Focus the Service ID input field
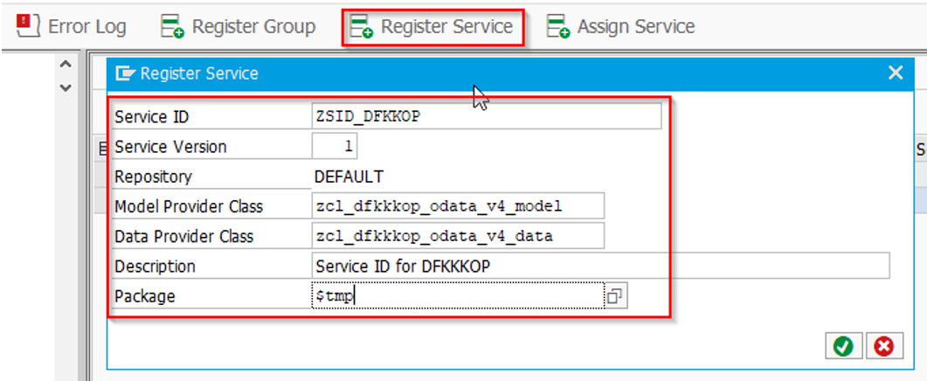This screenshot has height=381, width=927. click(486, 117)
